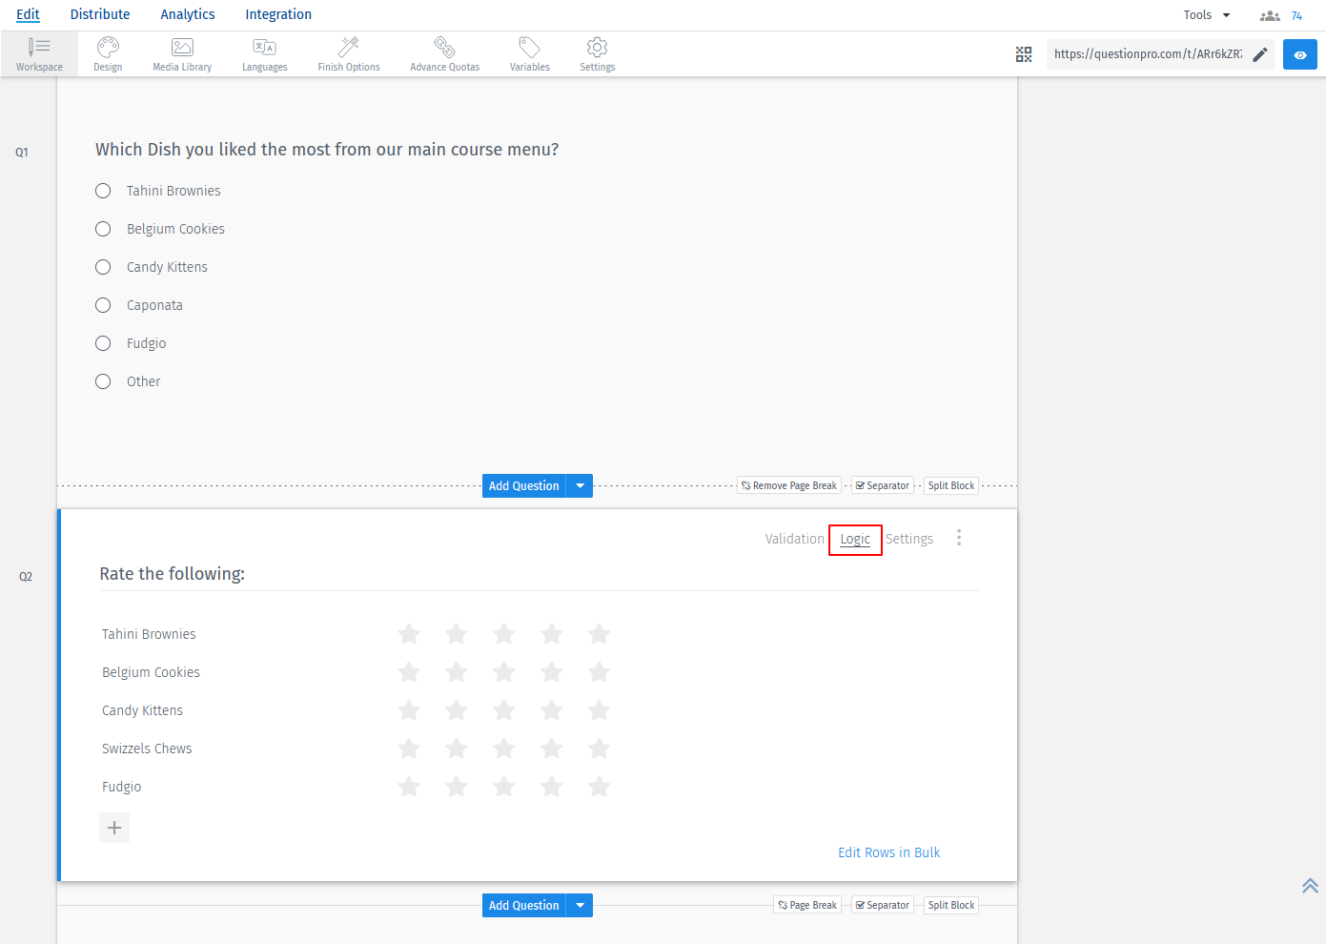1326x944 pixels.
Task: Open the Languages settings
Action: tap(264, 53)
